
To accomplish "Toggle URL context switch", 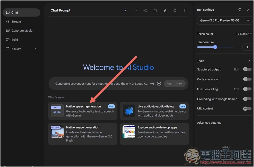I will [x=247, y=108].
